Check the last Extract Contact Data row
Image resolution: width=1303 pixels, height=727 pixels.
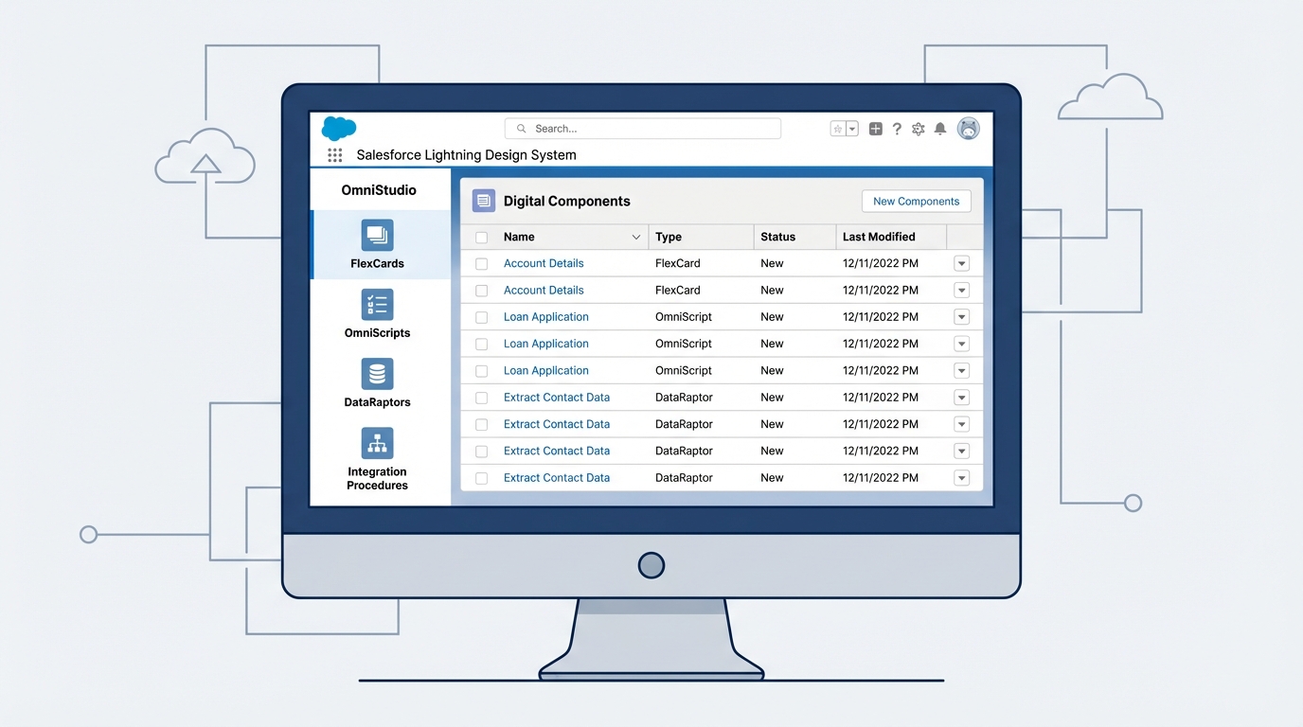click(x=481, y=477)
